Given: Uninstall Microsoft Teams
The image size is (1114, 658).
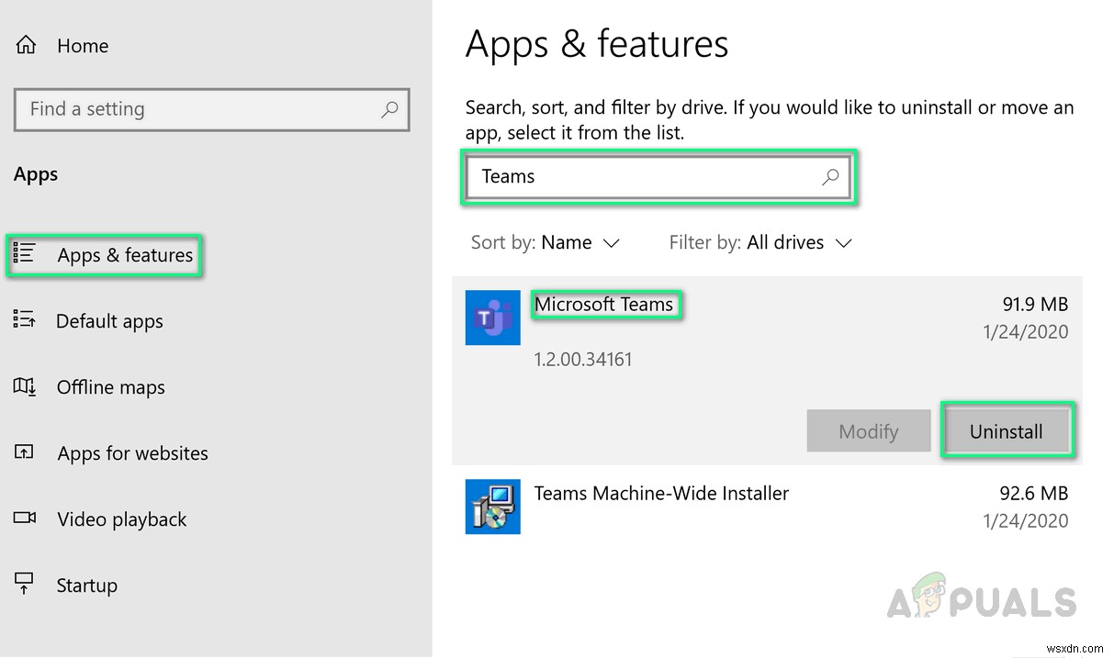Looking at the screenshot, I should 1006,431.
